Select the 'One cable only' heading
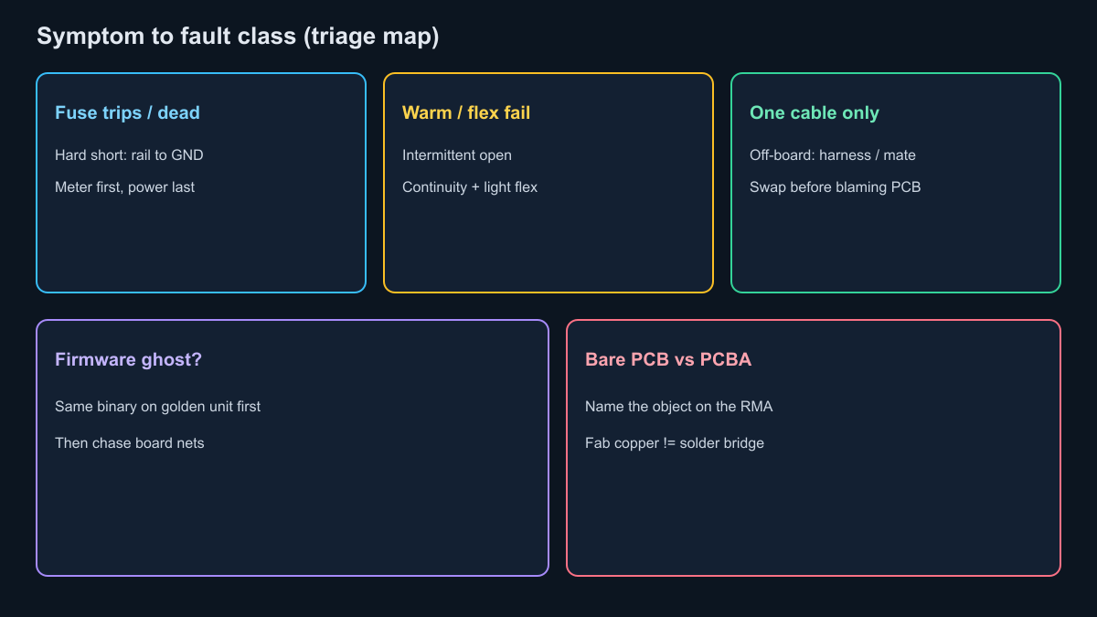The height and width of the screenshot is (617, 1097). click(x=815, y=112)
